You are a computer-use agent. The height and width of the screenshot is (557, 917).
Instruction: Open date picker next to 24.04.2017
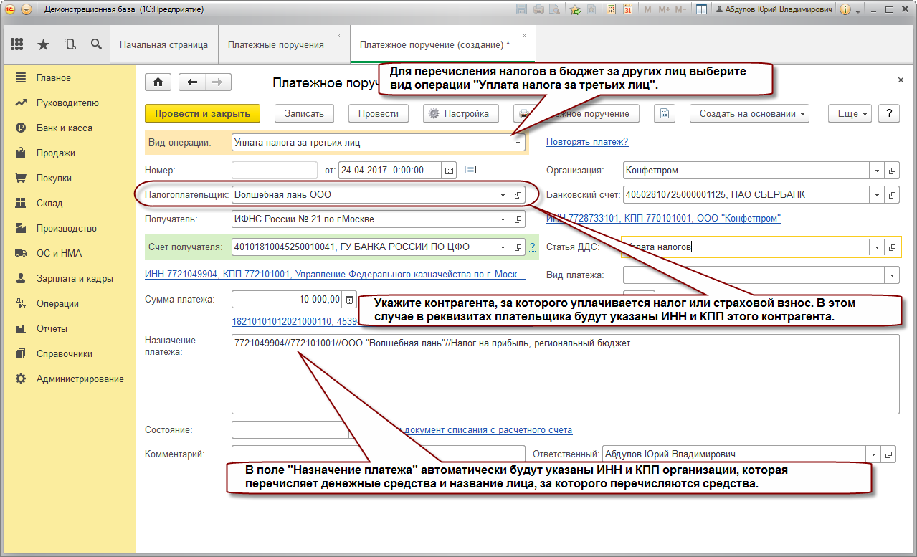[450, 171]
